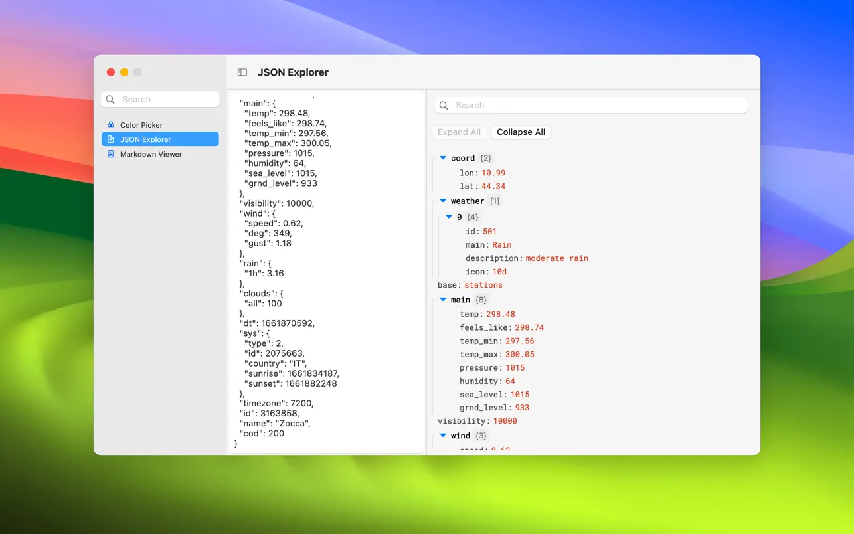Click the tree value Rain
Image resolution: width=854 pixels, height=534 pixels.
pyautogui.click(x=501, y=244)
